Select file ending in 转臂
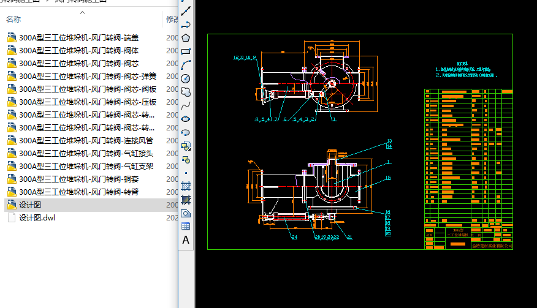 (78, 192)
